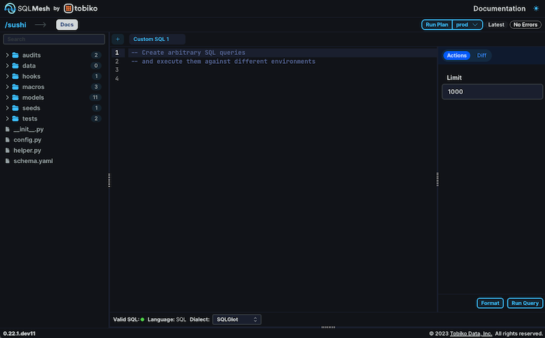Open the schema.yaml file
The image size is (545, 338).
click(33, 161)
